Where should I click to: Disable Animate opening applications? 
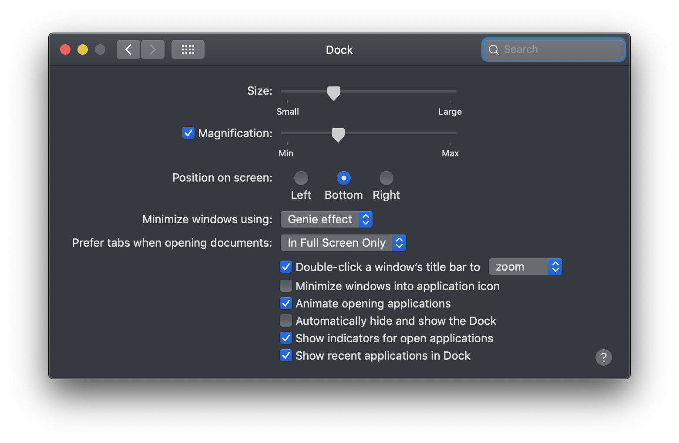tap(286, 303)
